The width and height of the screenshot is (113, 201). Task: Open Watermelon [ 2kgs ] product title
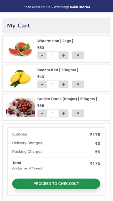[x=55, y=41]
